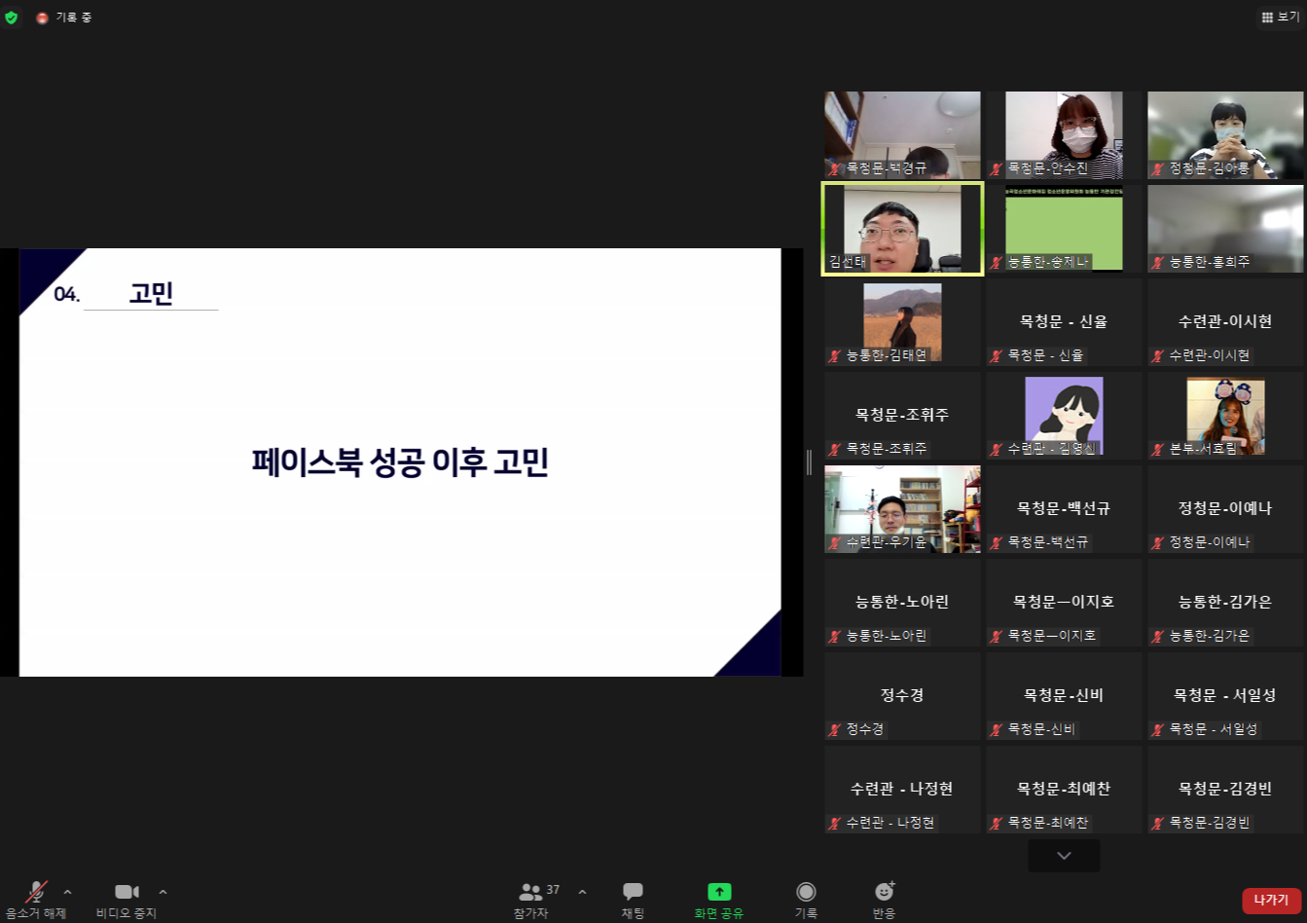Click slide heading '고민' next to 04.
This screenshot has height=923, width=1307.
point(151,293)
